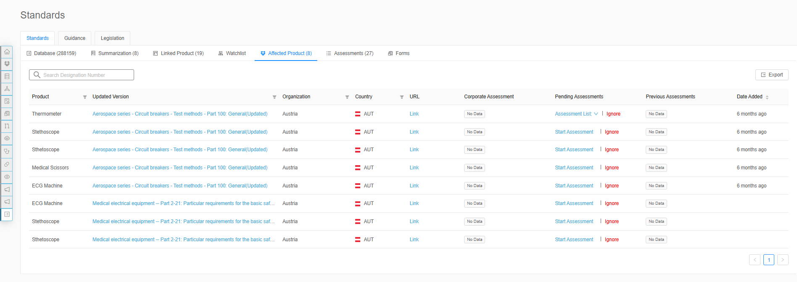Viewport: 797px width, 282px height.
Task: Click Ignore in the Thermometer row
Action: click(x=613, y=114)
